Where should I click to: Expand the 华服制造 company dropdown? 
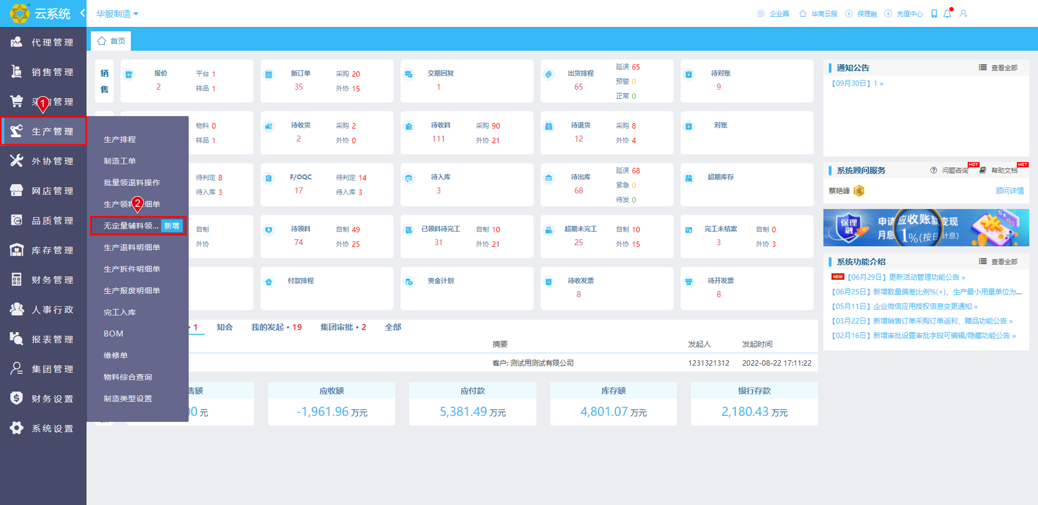[x=117, y=14]
